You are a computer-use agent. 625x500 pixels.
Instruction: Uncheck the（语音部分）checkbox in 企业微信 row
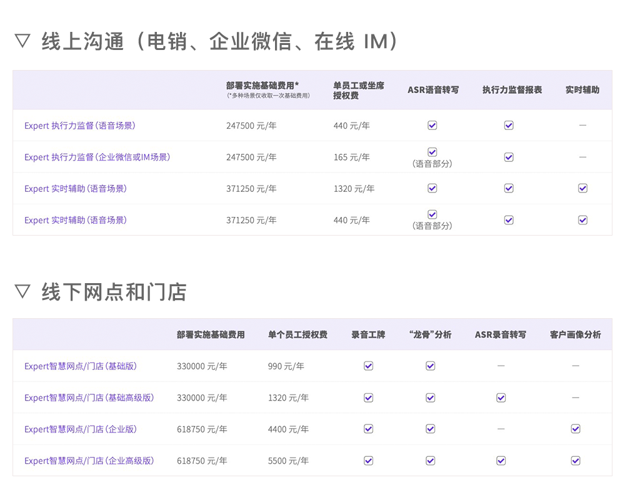(432, 152)
